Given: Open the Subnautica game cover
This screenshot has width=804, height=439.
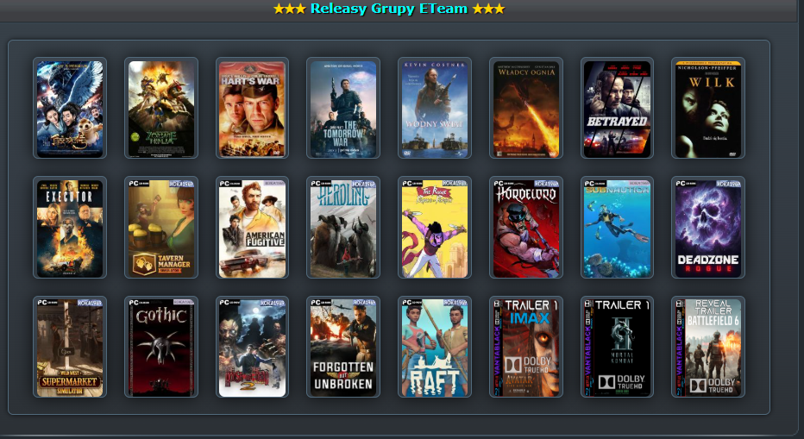Looking at the screenshot, I should point(617,227).
